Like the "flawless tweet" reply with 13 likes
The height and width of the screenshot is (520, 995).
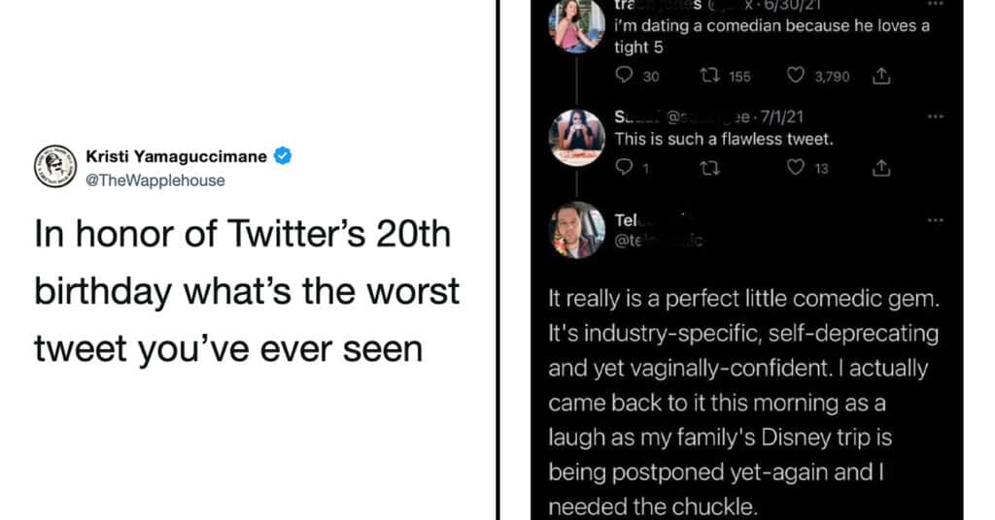pos(794,168)
